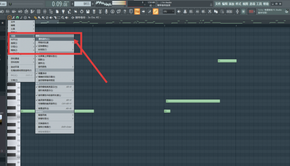This screenshot has height=166, width=290.
Task: Click the C3 piano key
Action: click(14, 117)
